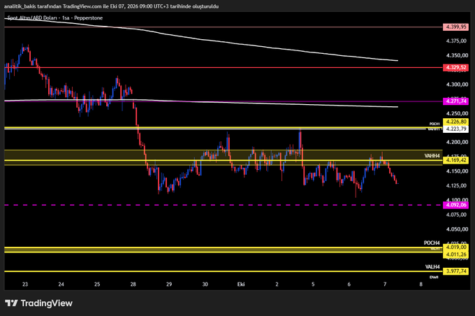Click the 4.125,00 price axis value

(x=457, y=185)
